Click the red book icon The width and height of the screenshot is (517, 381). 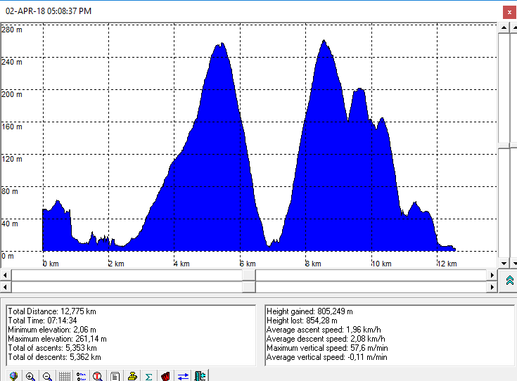click(x=166, y=375)
